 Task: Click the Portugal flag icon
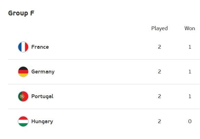click(x=23, y=96)
